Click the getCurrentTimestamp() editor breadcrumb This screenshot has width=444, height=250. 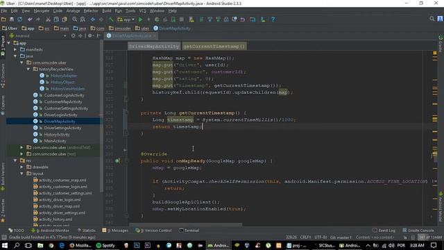214,47
